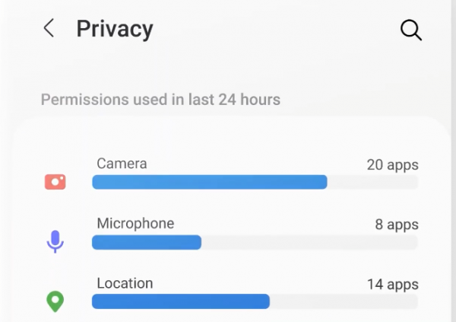
Task: Click the unfilled part of the Location bar
Action: click(x=344, y=301)
